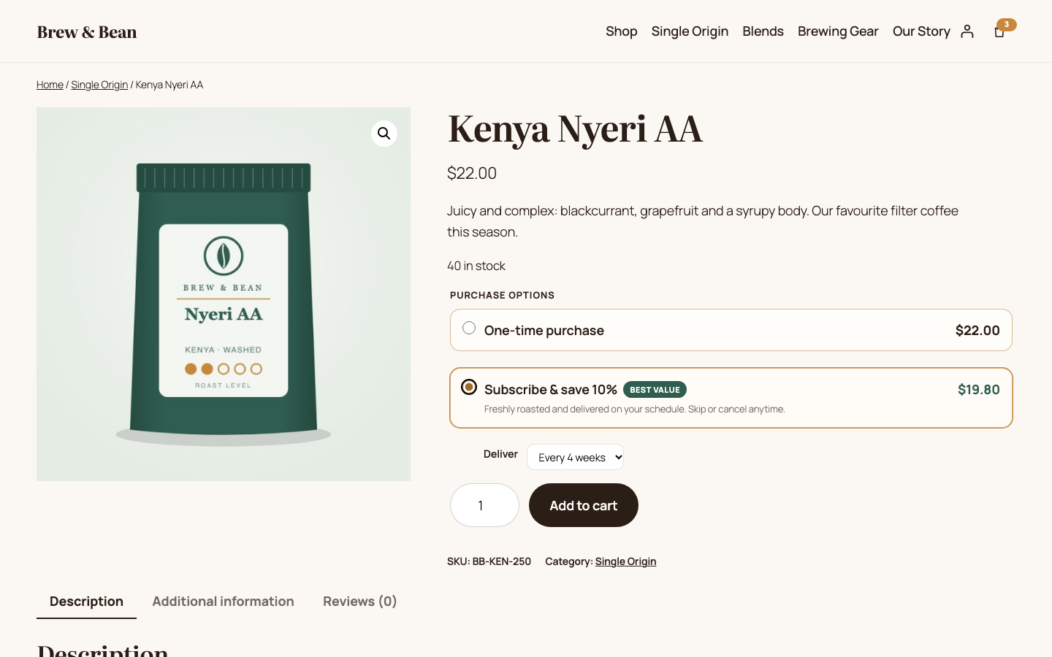Screen dimensions: 1052x657
Task: Switch to the Additional information tab
Action: (x=223, y=602)
